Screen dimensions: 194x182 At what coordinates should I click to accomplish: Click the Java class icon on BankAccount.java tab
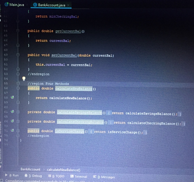coord(35,5)
